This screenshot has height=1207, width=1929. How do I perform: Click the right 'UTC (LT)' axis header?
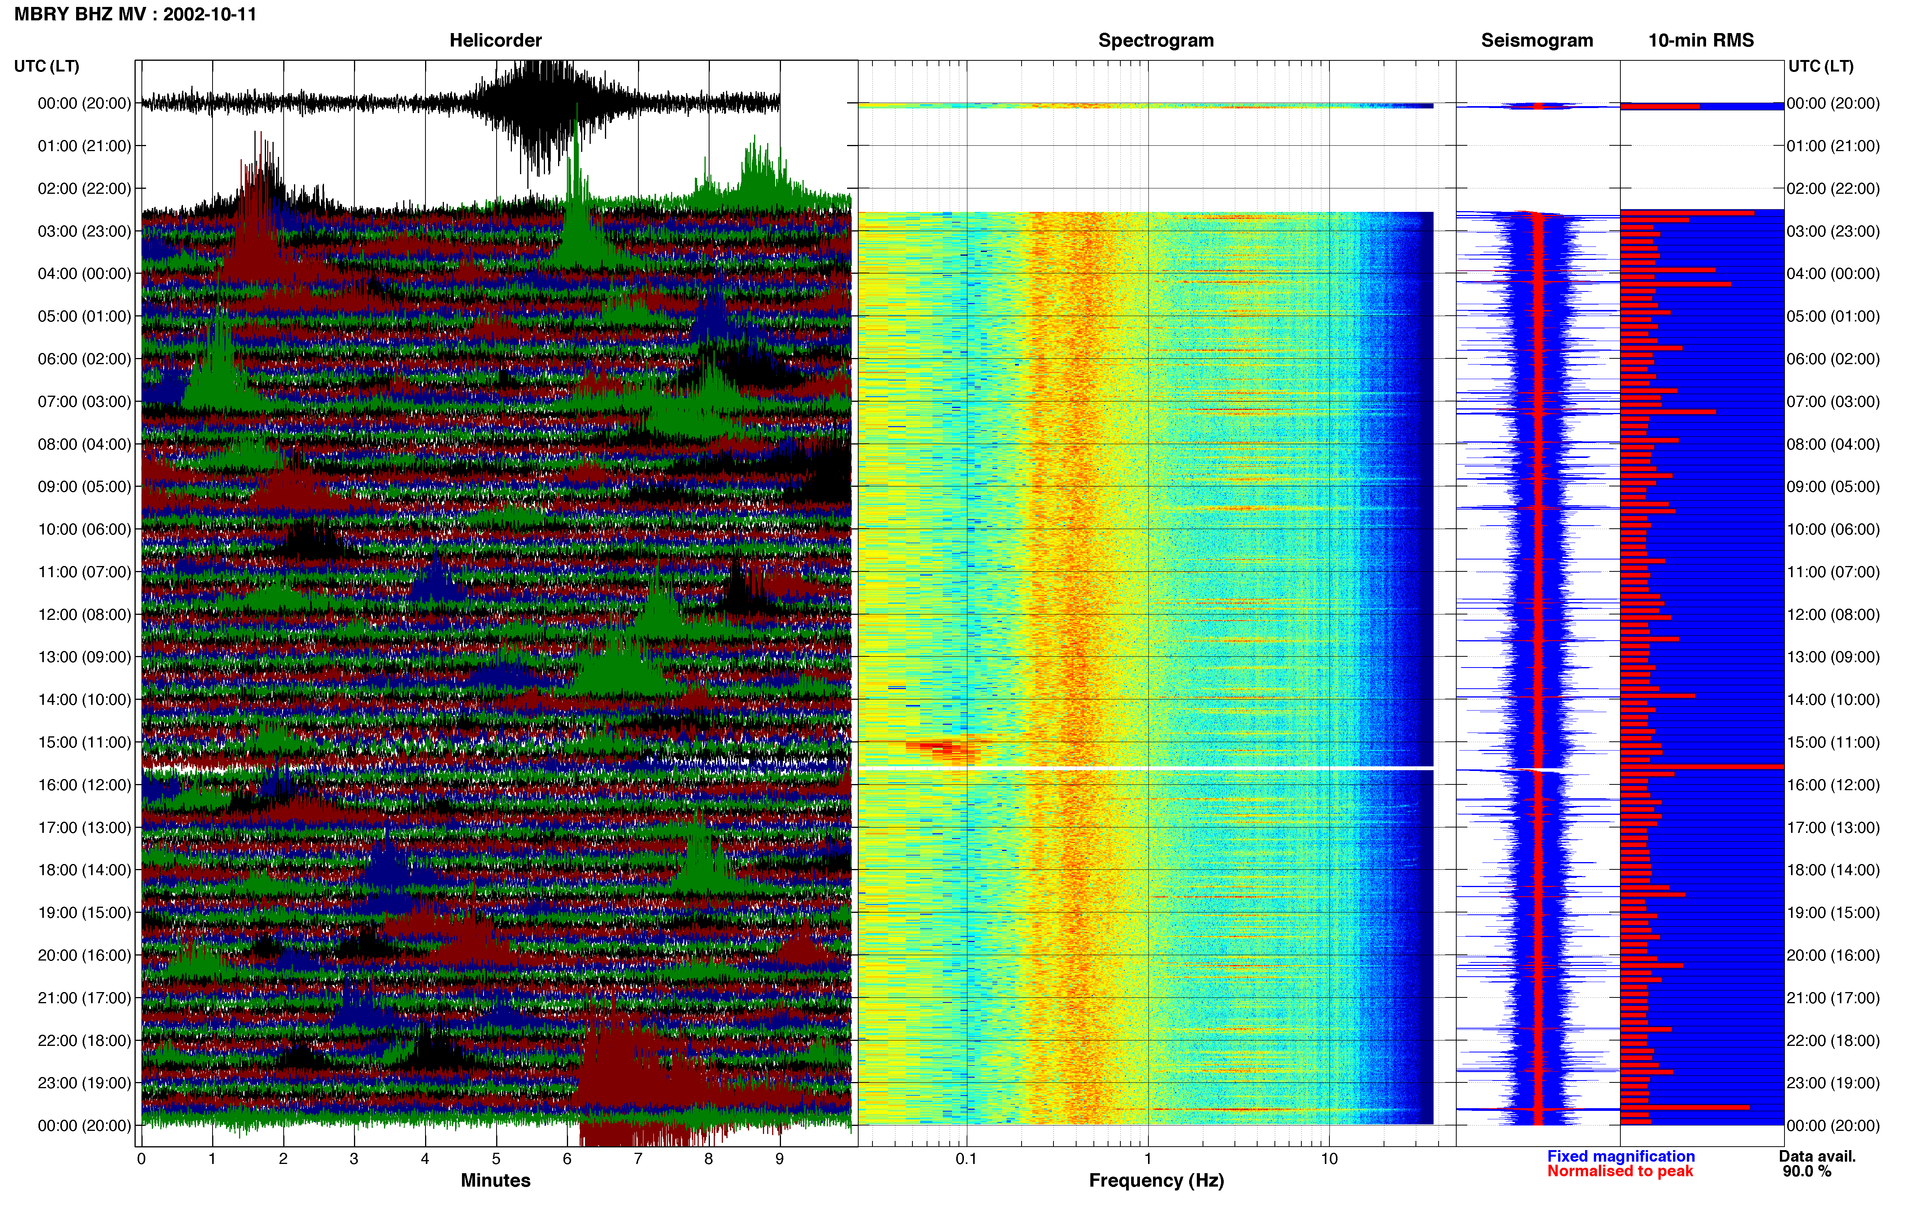1821,66
